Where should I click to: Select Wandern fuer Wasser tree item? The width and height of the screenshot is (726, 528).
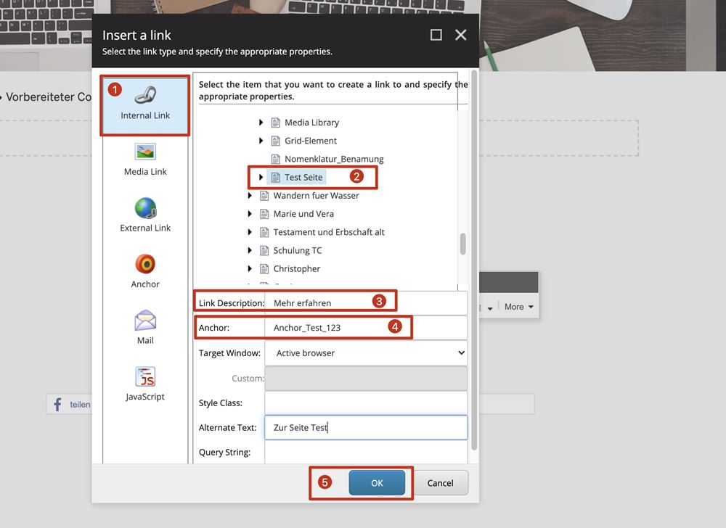(316, 195)
